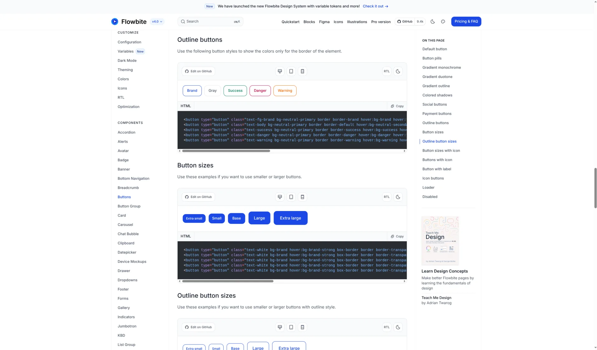Image resolution: width=597 pixels, height=350 pixels.
Task: Toggle RTL in Outline button sizes example
Action: pos(386,327)
